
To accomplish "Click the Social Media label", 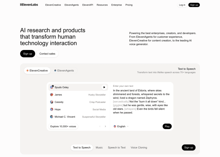I will click(x=99, y=109).
